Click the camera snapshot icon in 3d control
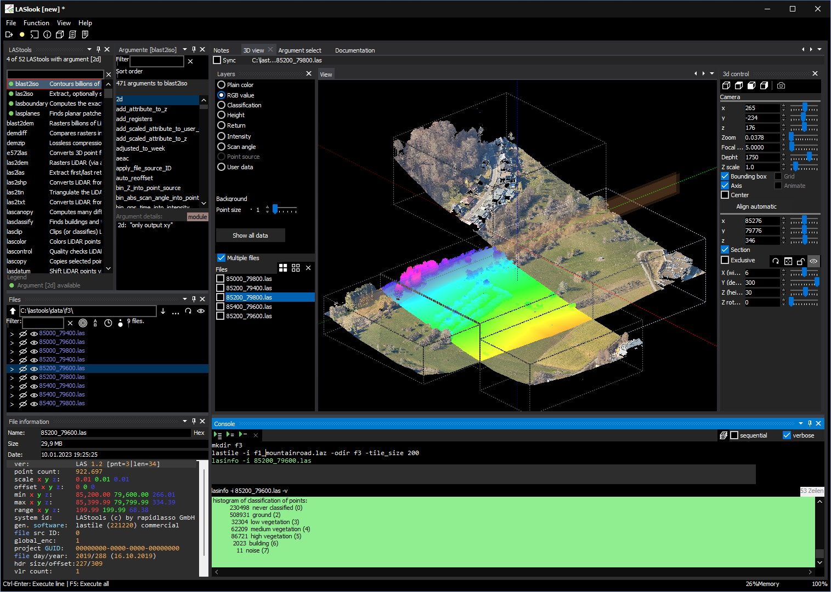 pos(781,85)
